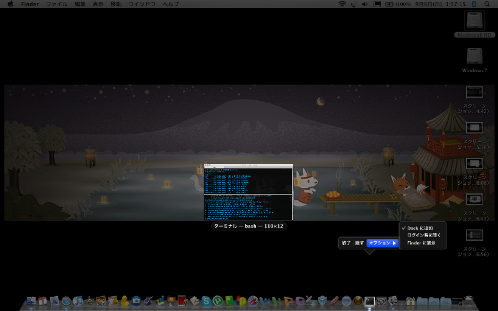Image resolution: width=498 pixels, height=311 pixels.
Task: Expand the 'オプション' submenu button
Action: coord(383,243)
